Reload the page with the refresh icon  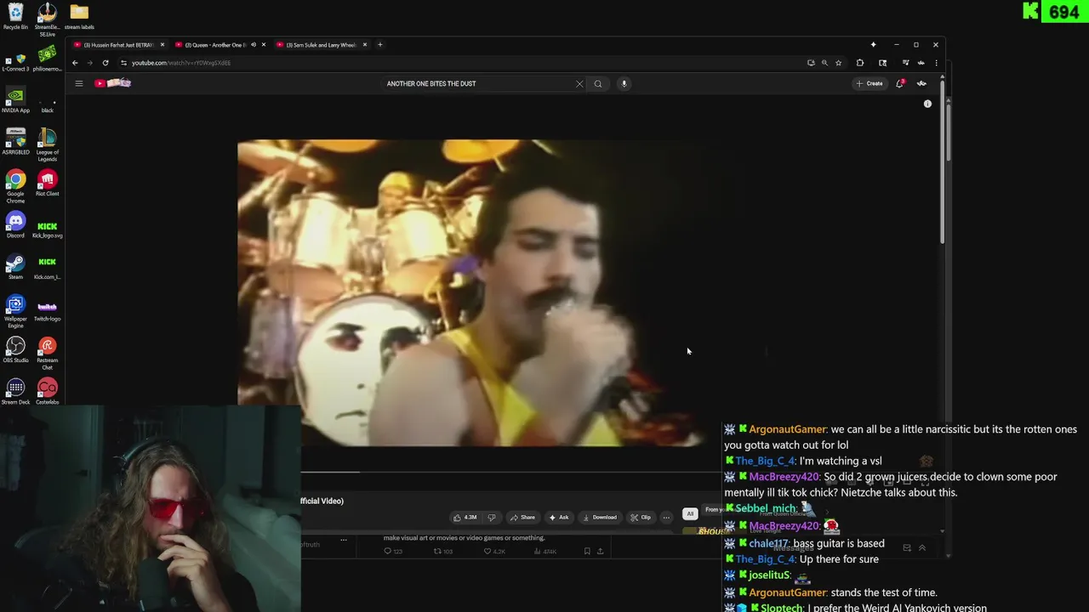(x=105, y=63)
